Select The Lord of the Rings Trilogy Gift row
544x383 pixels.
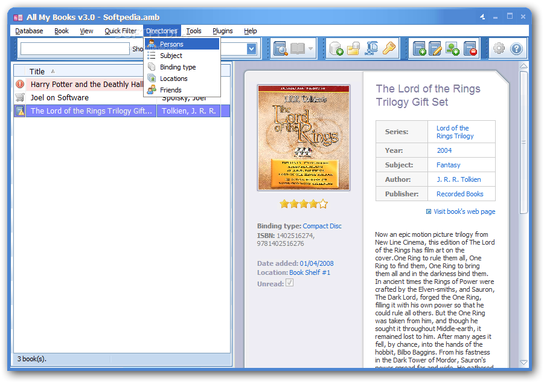[122, 111]
